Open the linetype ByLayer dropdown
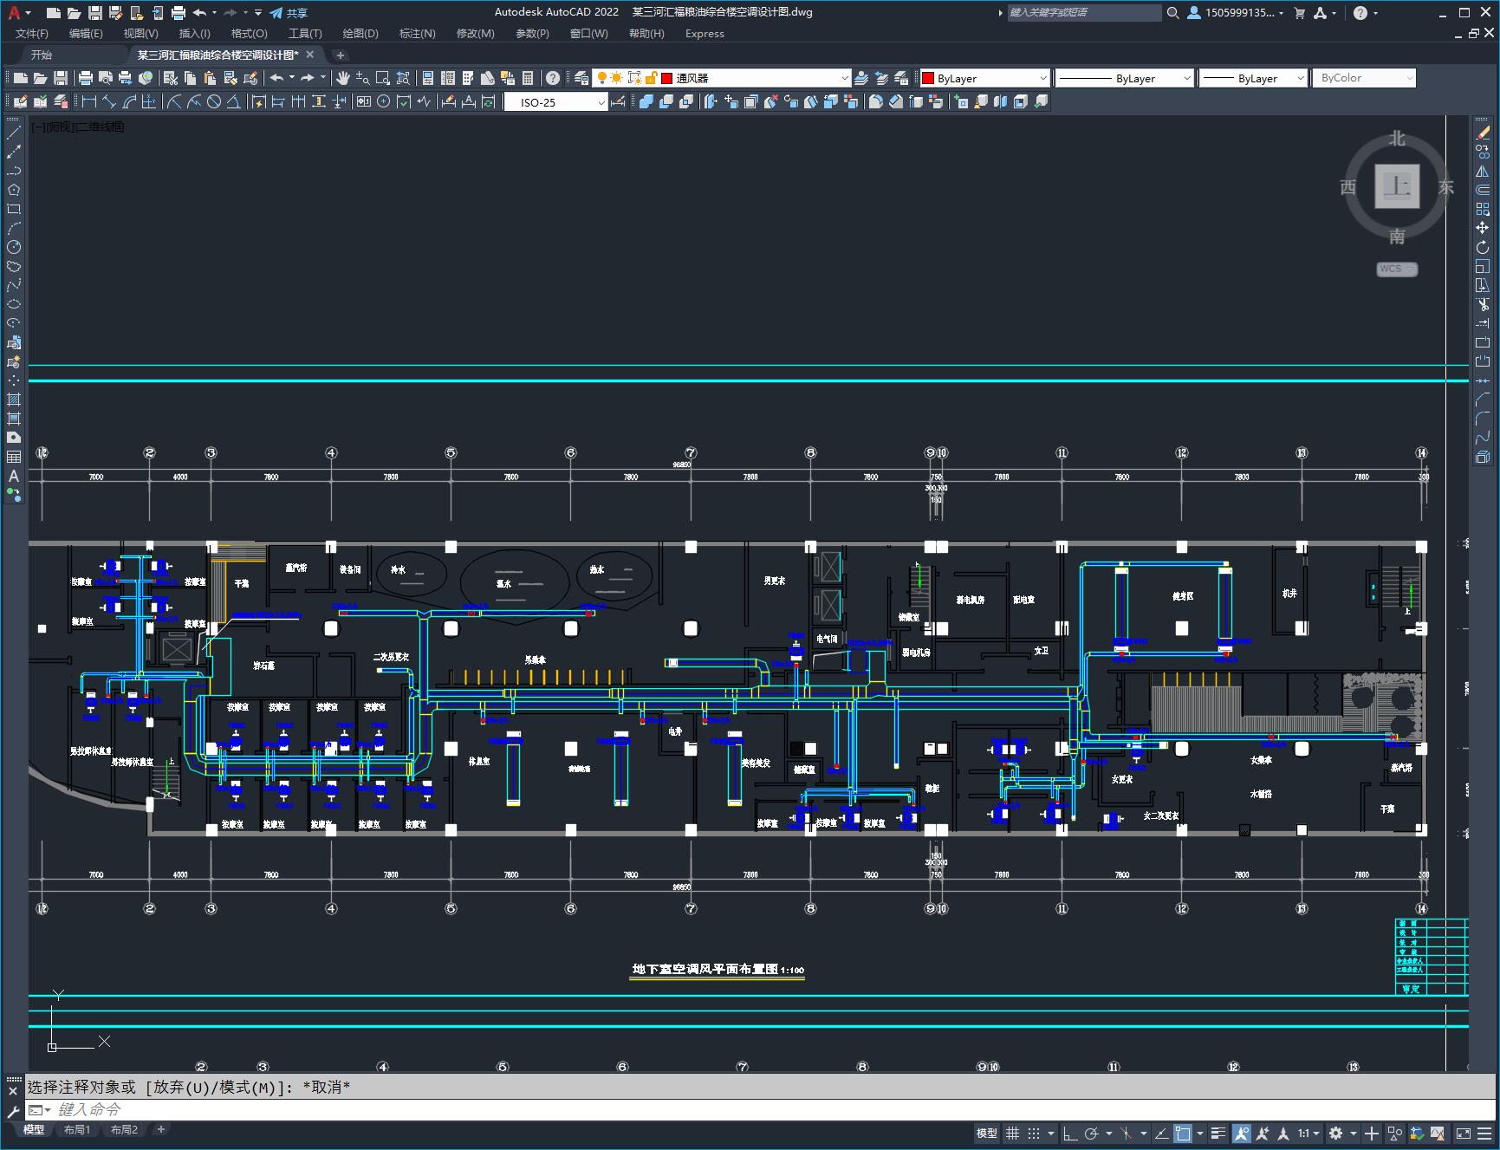 (1125, 78)
